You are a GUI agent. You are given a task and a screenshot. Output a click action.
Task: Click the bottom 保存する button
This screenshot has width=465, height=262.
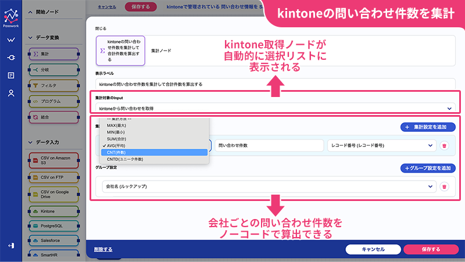(x=431, y=249)
